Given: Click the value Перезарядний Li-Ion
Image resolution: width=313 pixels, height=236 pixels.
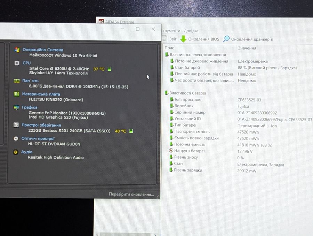Looking at the screenshot, I should click(x=257, y=126).
